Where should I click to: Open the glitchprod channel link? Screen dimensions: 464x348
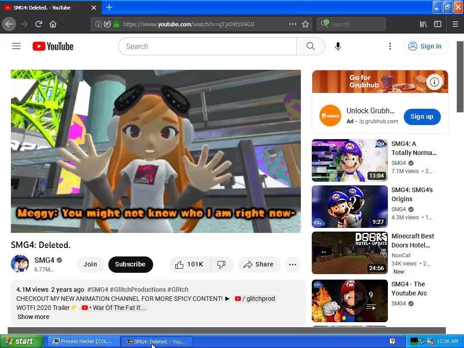click(255, 299)
